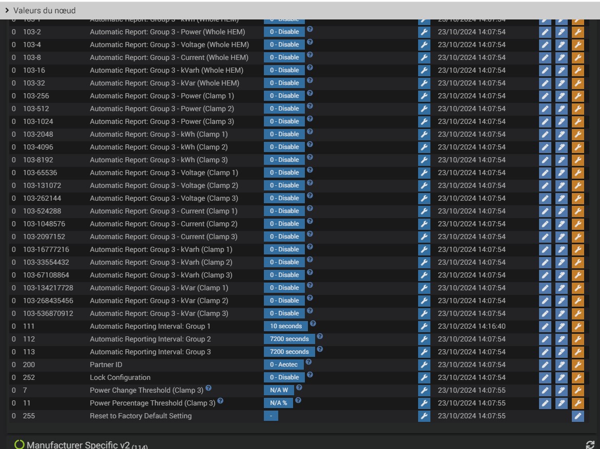This screenshot has width=600, height=449.
Task: Open help tooltip for Lock Configuration value
Action: (x=310, y=375)
